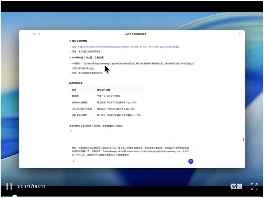Viewport: 264px width, 198px height.
Task: Toggle the left sidebar panel icon
Action: pos(34,34)
